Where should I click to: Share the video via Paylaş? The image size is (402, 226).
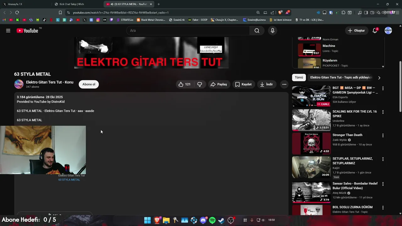pos(219,84)
